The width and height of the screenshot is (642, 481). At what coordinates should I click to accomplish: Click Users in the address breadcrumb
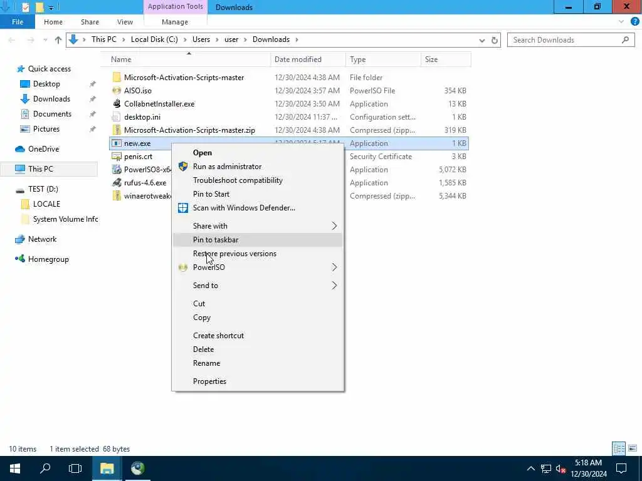[x=201, y=39]
